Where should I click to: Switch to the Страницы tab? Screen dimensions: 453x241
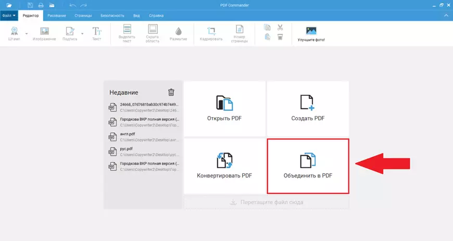point(83,16)
